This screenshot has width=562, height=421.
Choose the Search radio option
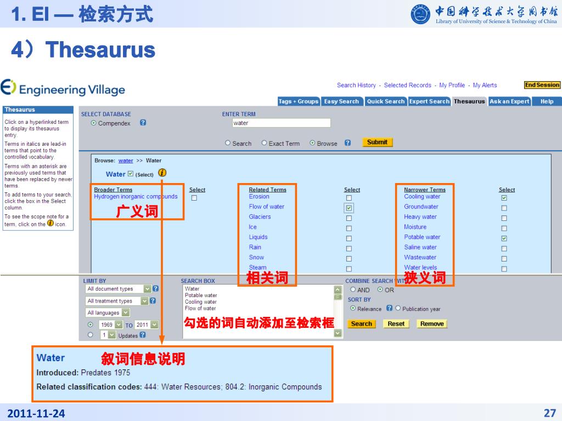228,143
